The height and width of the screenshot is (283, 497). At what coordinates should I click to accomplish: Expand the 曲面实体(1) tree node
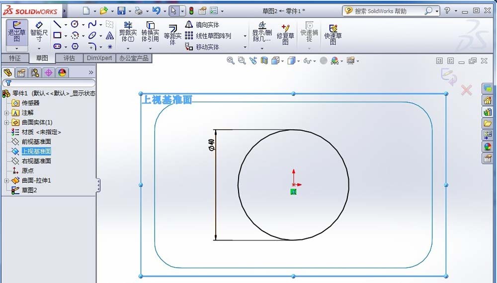point(6,123)
